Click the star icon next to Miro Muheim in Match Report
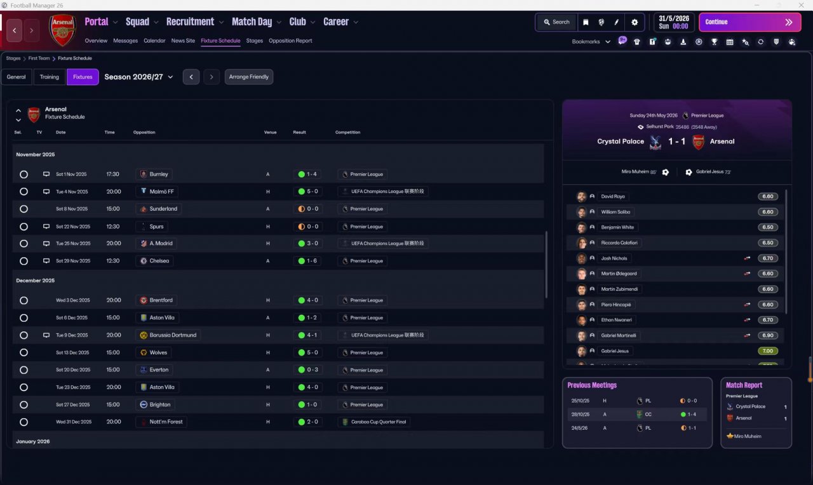Screen dimensions: 813x485 pyautogui.click(x=730, y=436)
